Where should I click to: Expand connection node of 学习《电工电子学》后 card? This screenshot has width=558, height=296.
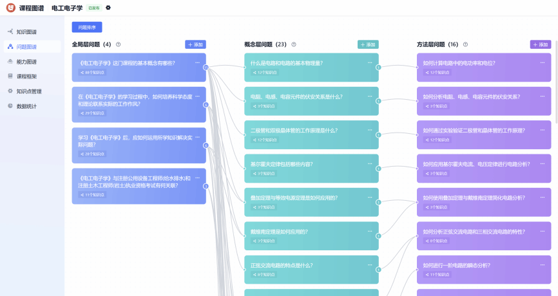click(x=206, y=145)
